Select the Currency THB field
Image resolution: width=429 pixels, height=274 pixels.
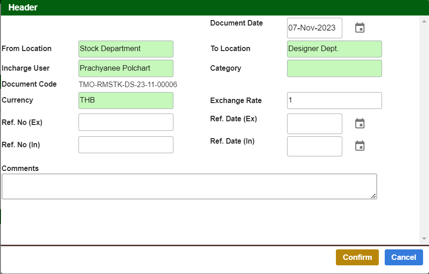(126, 100)
